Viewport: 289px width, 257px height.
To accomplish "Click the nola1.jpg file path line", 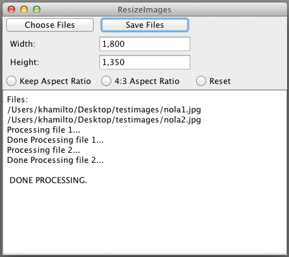I will point(104,110).
